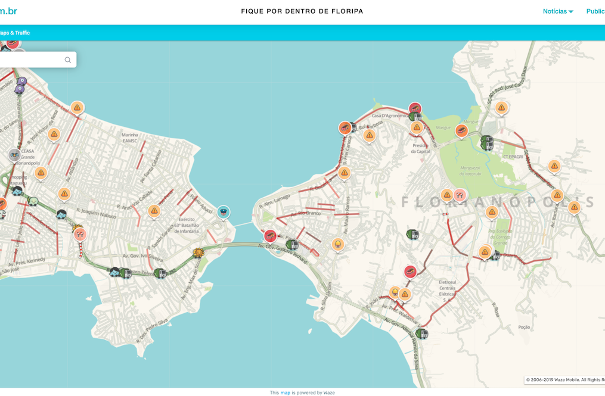Click the striped road-closed barrier marker
Image resolution: width=605 pixels, height=396 pixels.
tap(80, 235)
